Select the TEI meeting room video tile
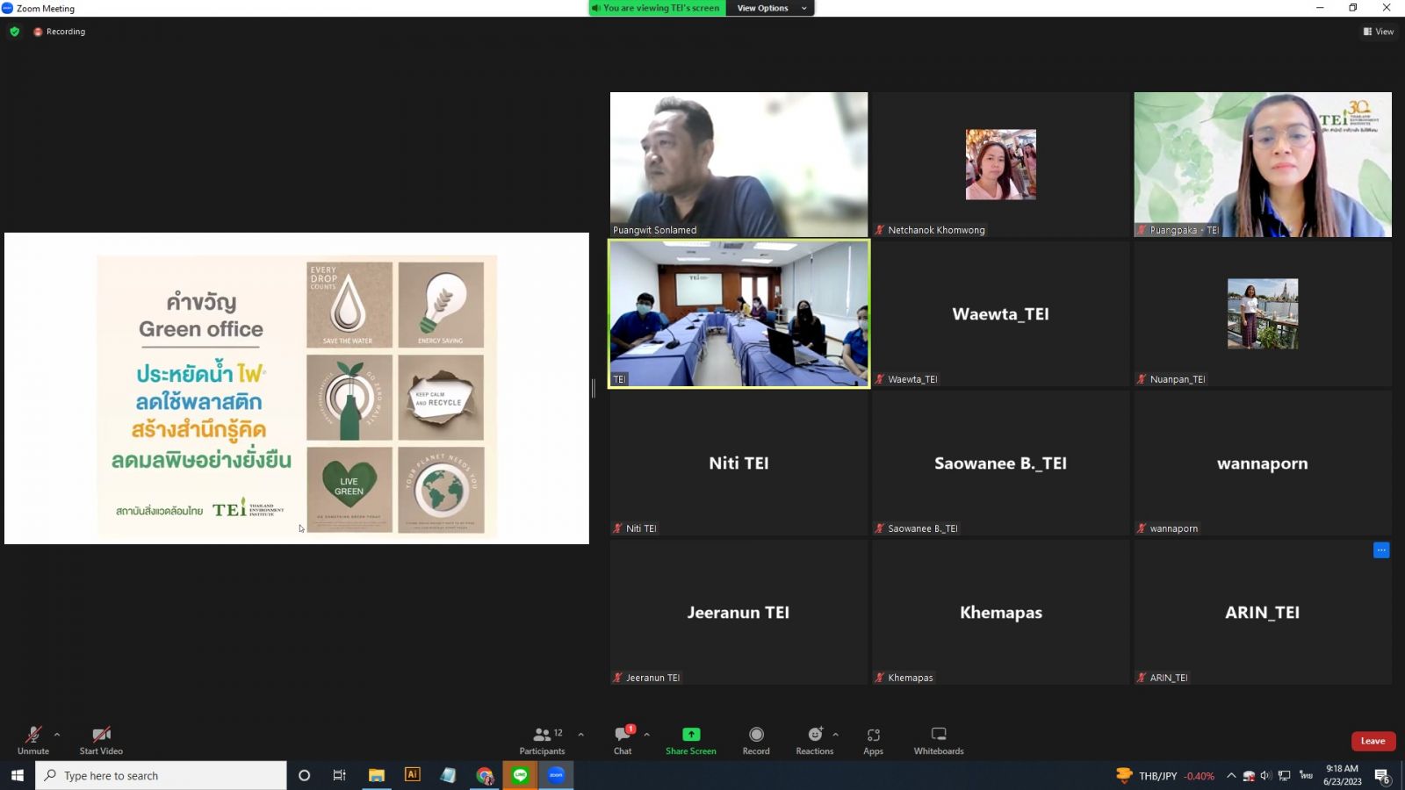This screenshot has width=1405, height=790. tap(739, 313)
